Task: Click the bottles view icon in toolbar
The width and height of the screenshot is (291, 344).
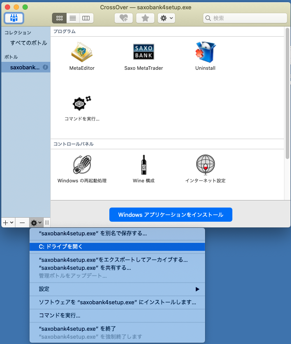Action: pos(14,18)
